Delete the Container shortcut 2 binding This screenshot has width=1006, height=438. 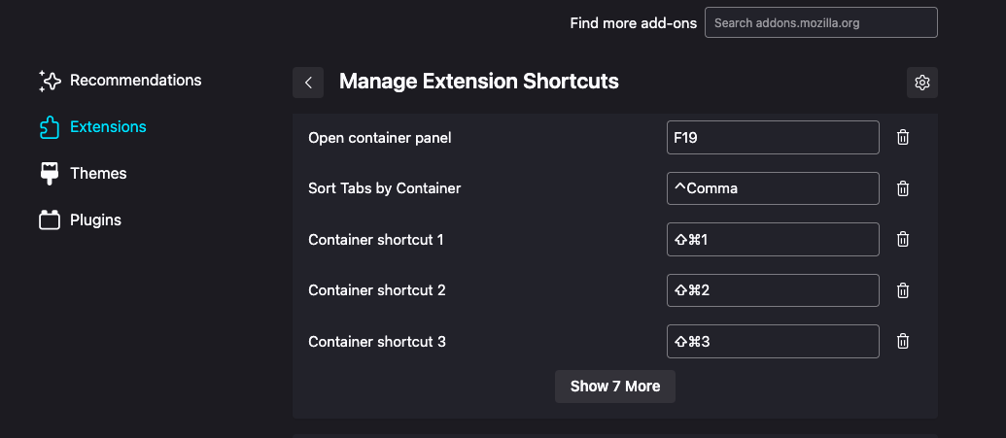coord(902,290)
